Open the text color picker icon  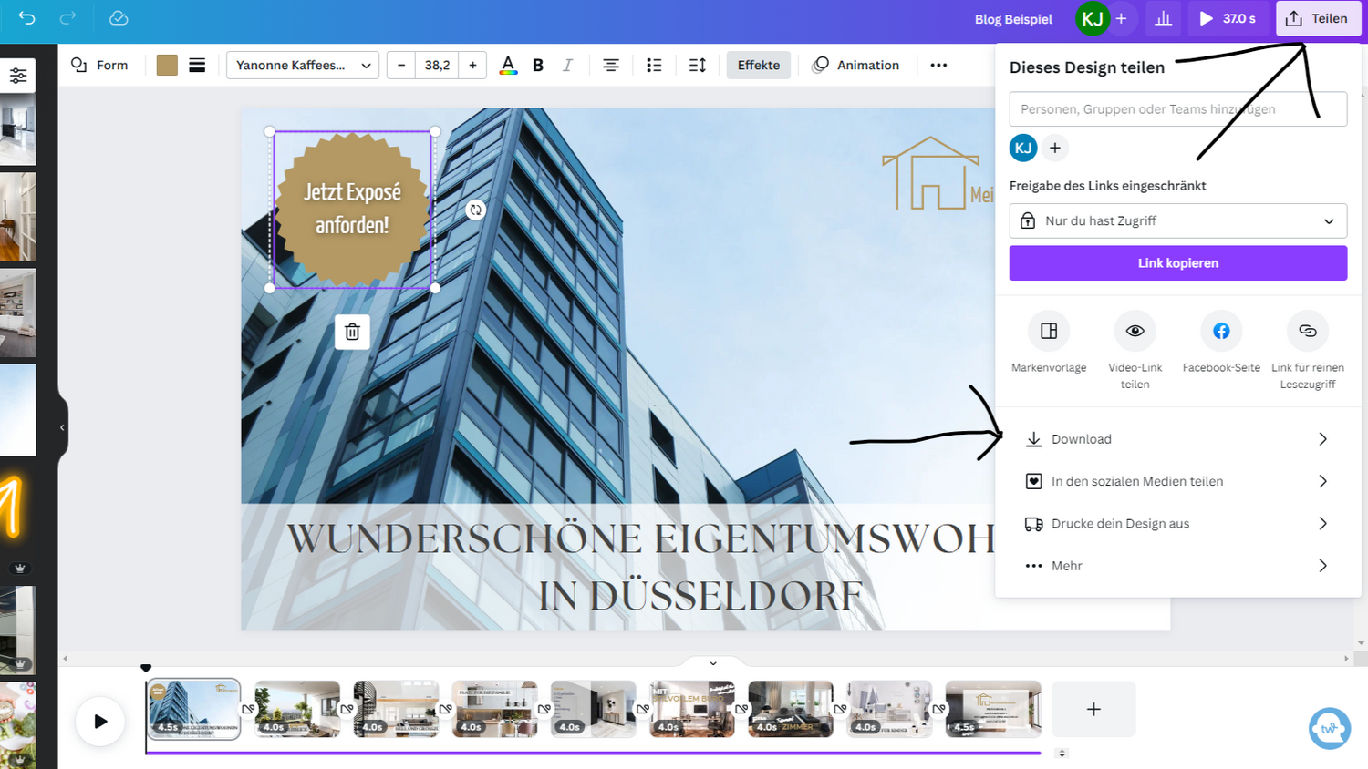(x=508, y=65)
